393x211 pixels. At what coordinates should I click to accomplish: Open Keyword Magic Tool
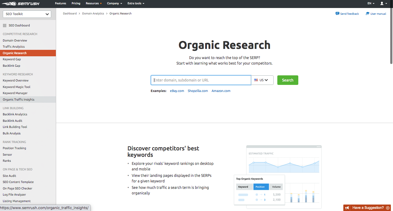pos(17,87)
